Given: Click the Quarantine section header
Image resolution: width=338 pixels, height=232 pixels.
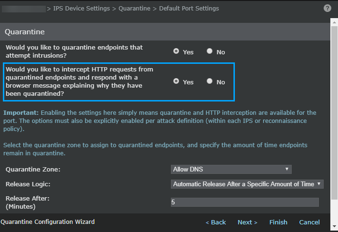Looking at the screenshot, I should [165, 32].
